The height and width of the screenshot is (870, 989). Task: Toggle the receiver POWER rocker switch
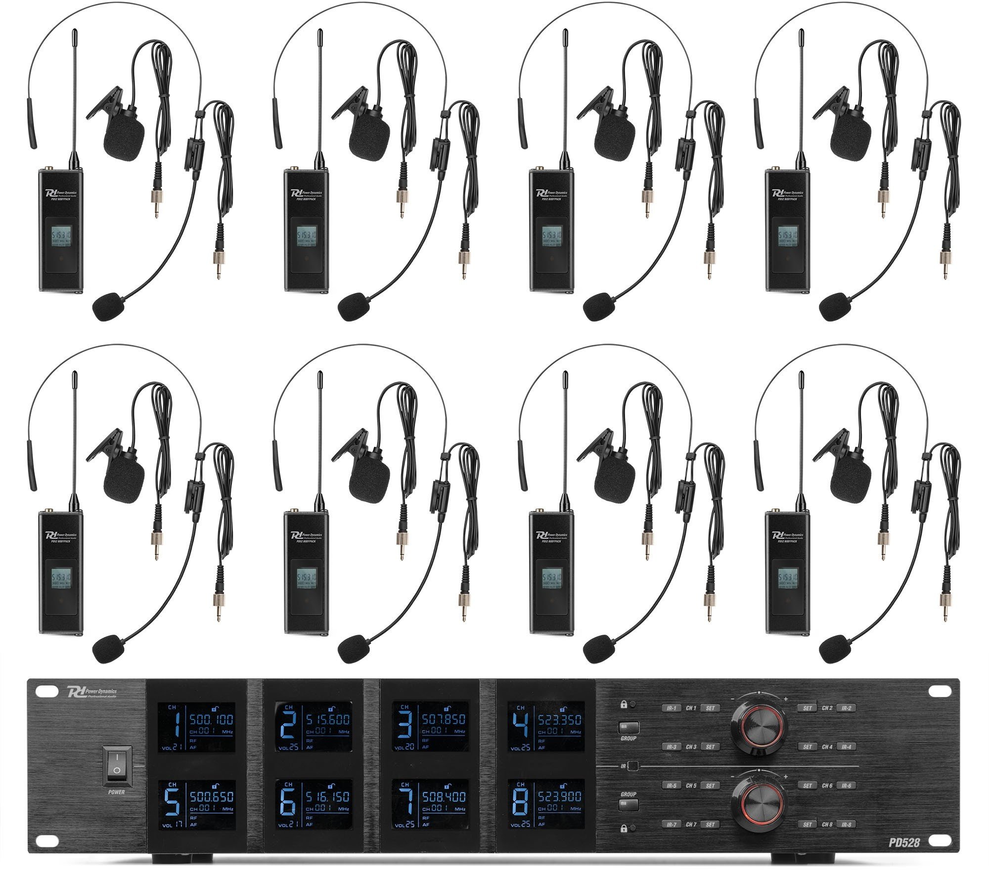[117, 764]
